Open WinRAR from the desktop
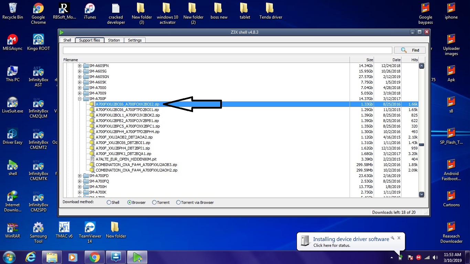The width and height of the screenshot is (470, 264). [x=13, y=230]
